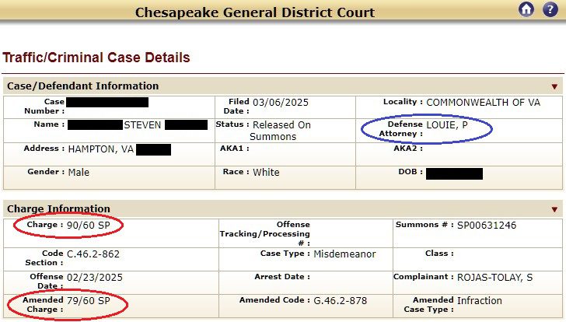The image size is (566, 322).
Task: Click the Chesapeake General District Court title
Action: click(x=255, y=12)
